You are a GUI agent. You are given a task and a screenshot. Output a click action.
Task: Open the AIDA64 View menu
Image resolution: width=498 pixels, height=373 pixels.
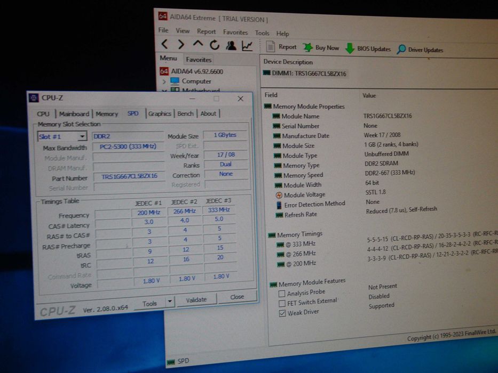(x=183, y=31)
